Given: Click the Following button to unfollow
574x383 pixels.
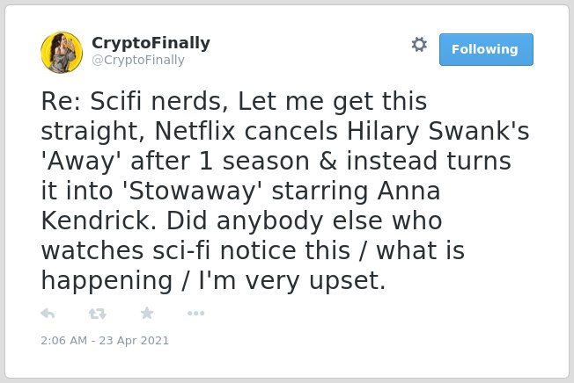Looking at the screenshot, I should (486, 50).
